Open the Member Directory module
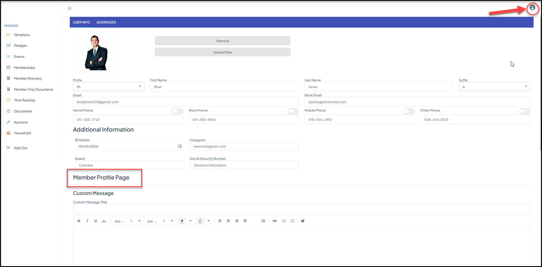Screen dimensions: 542x267 click(28, 78)
